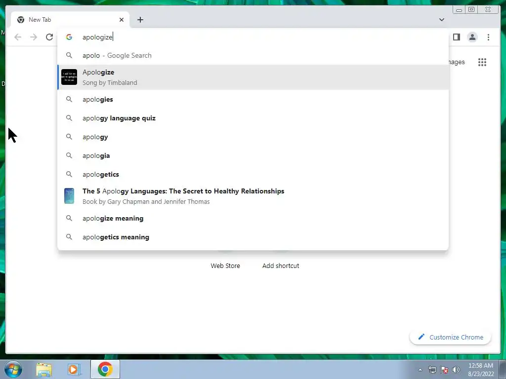Go forward with the forward arrow
The width and height of the screenshot is (506, 379).
(34, 37)
